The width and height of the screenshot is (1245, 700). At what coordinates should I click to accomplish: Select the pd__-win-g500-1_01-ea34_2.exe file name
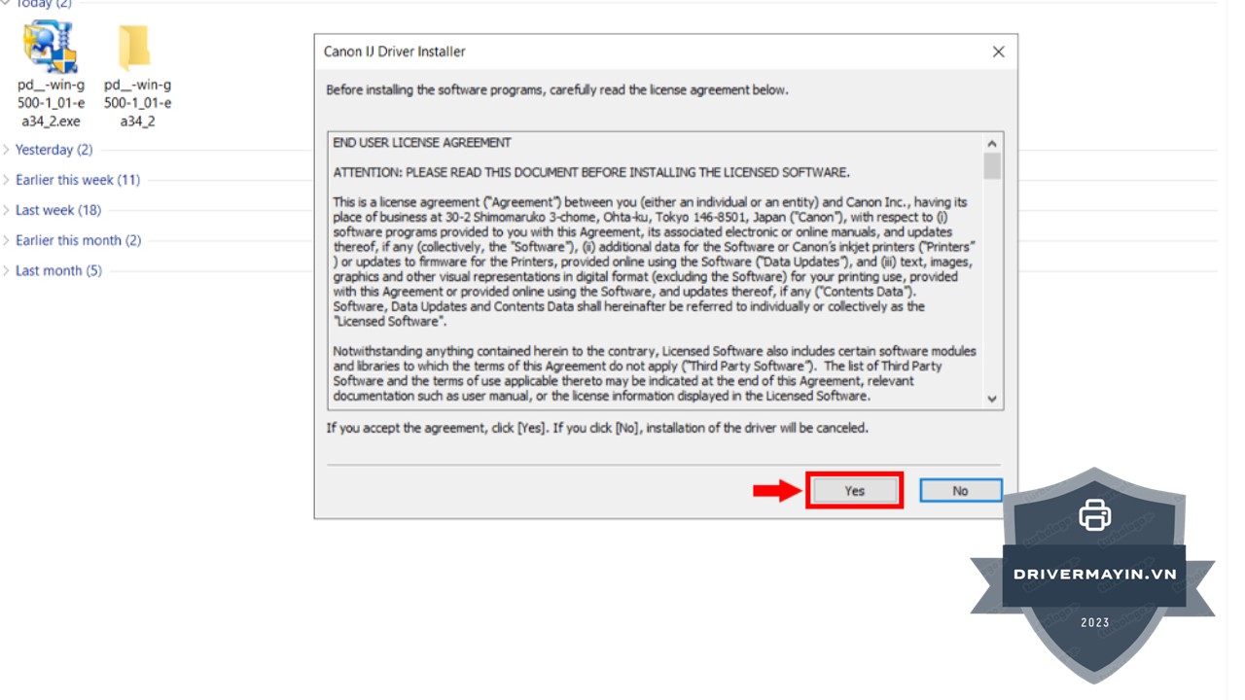tap(51, 103)
